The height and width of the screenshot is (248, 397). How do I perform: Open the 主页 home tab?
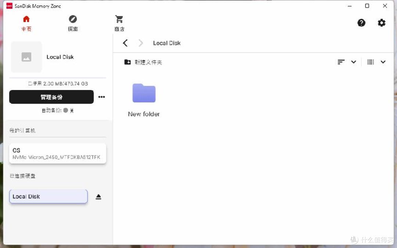(x=26, y=24)
